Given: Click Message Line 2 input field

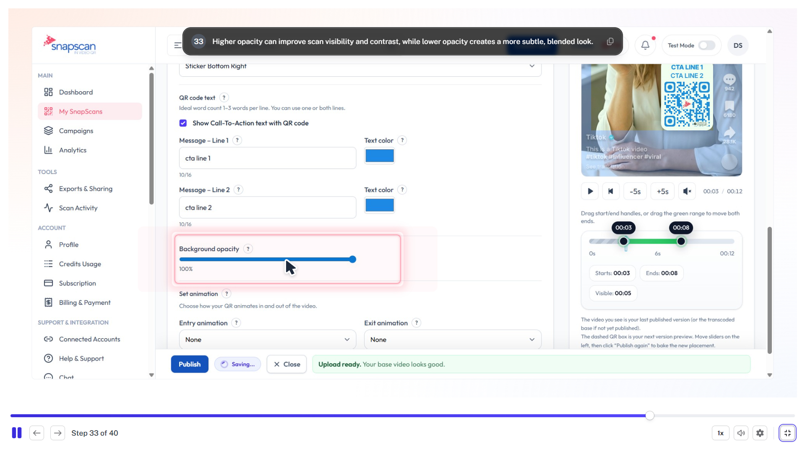Looking at the screenshot, I should click(268, 208).
